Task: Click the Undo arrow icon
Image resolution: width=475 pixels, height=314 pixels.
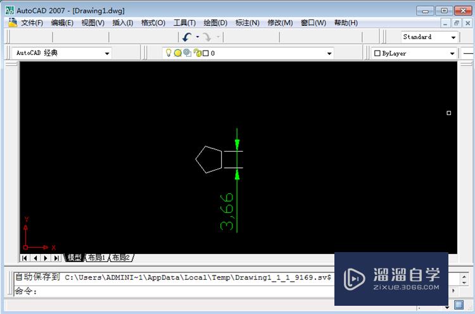Action: point(187,37)
